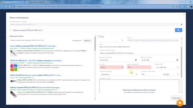Toggle the browser side panel icon

[x=188, y=7]
